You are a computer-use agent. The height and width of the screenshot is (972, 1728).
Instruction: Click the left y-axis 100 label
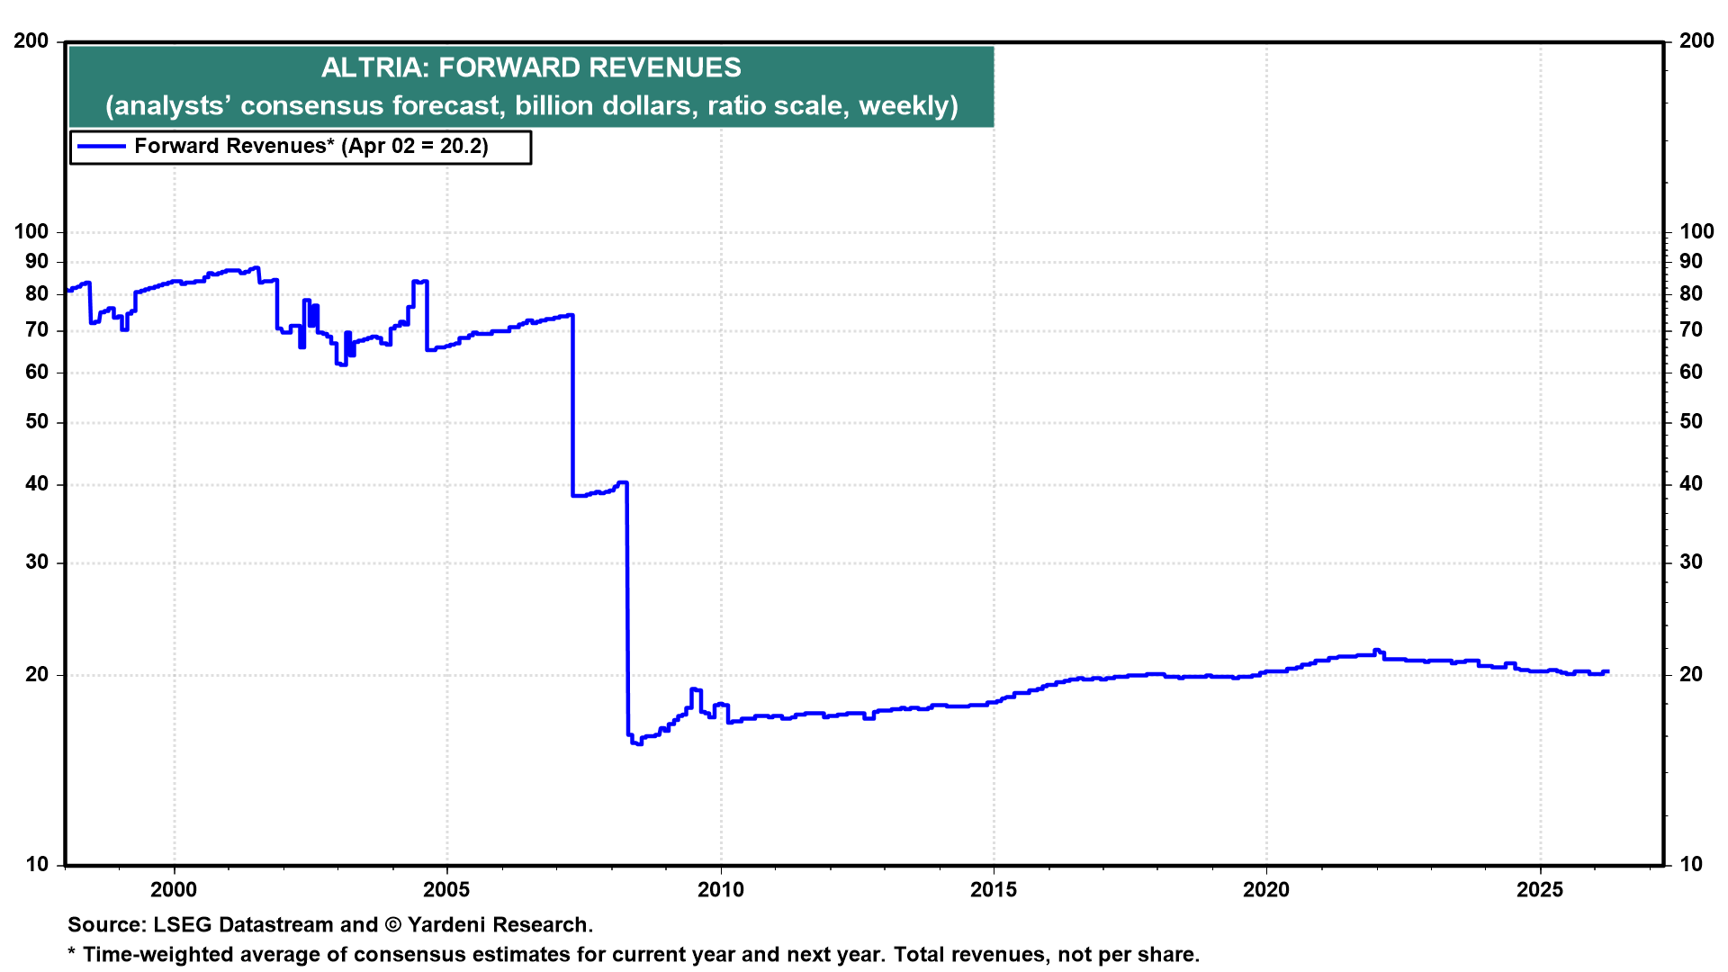tap(31, 232)
